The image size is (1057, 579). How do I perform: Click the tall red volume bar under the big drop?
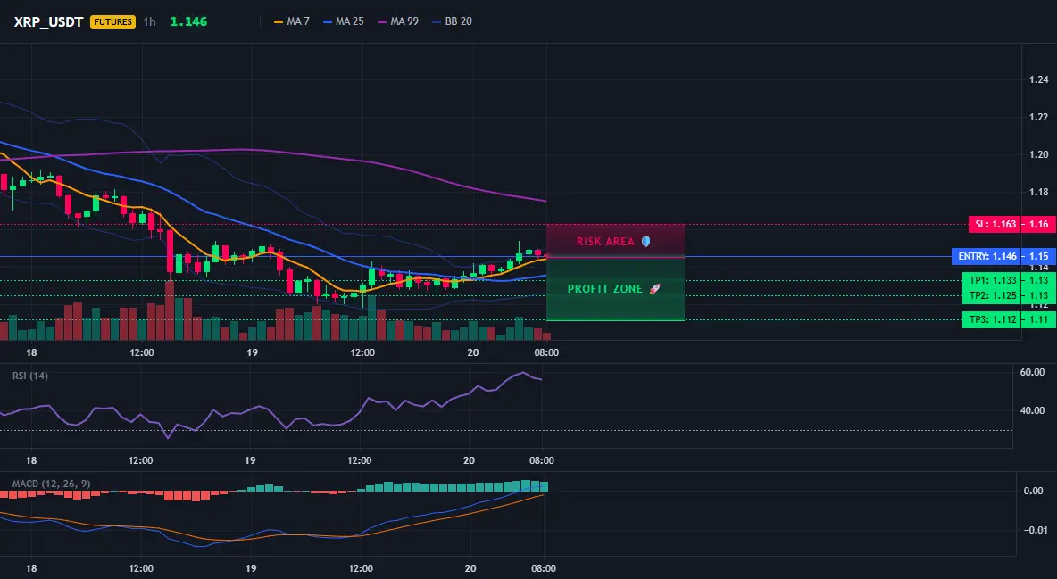(x=170, y=310)
